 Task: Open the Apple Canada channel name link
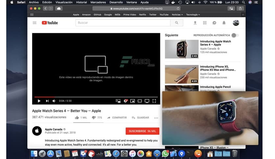coord(54,129)
